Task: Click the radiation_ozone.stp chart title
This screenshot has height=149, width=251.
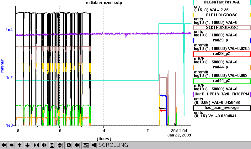Action: point(104,3)
